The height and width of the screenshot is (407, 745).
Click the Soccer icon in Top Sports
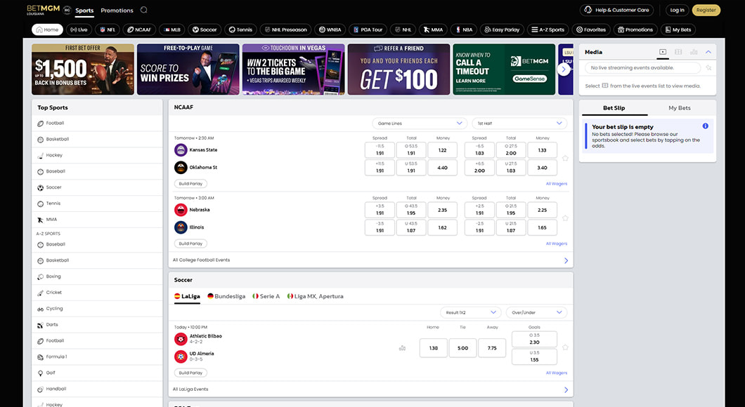40,187
